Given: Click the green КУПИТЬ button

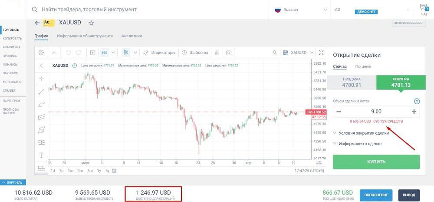Looking at the screenshot, I should pos(376,162).
